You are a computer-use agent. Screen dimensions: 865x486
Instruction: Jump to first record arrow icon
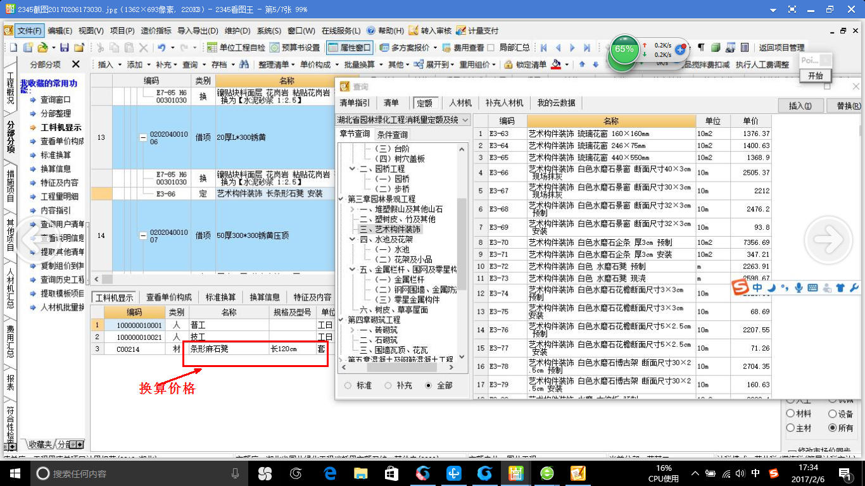pyautogui.click(x=543, y=47)
